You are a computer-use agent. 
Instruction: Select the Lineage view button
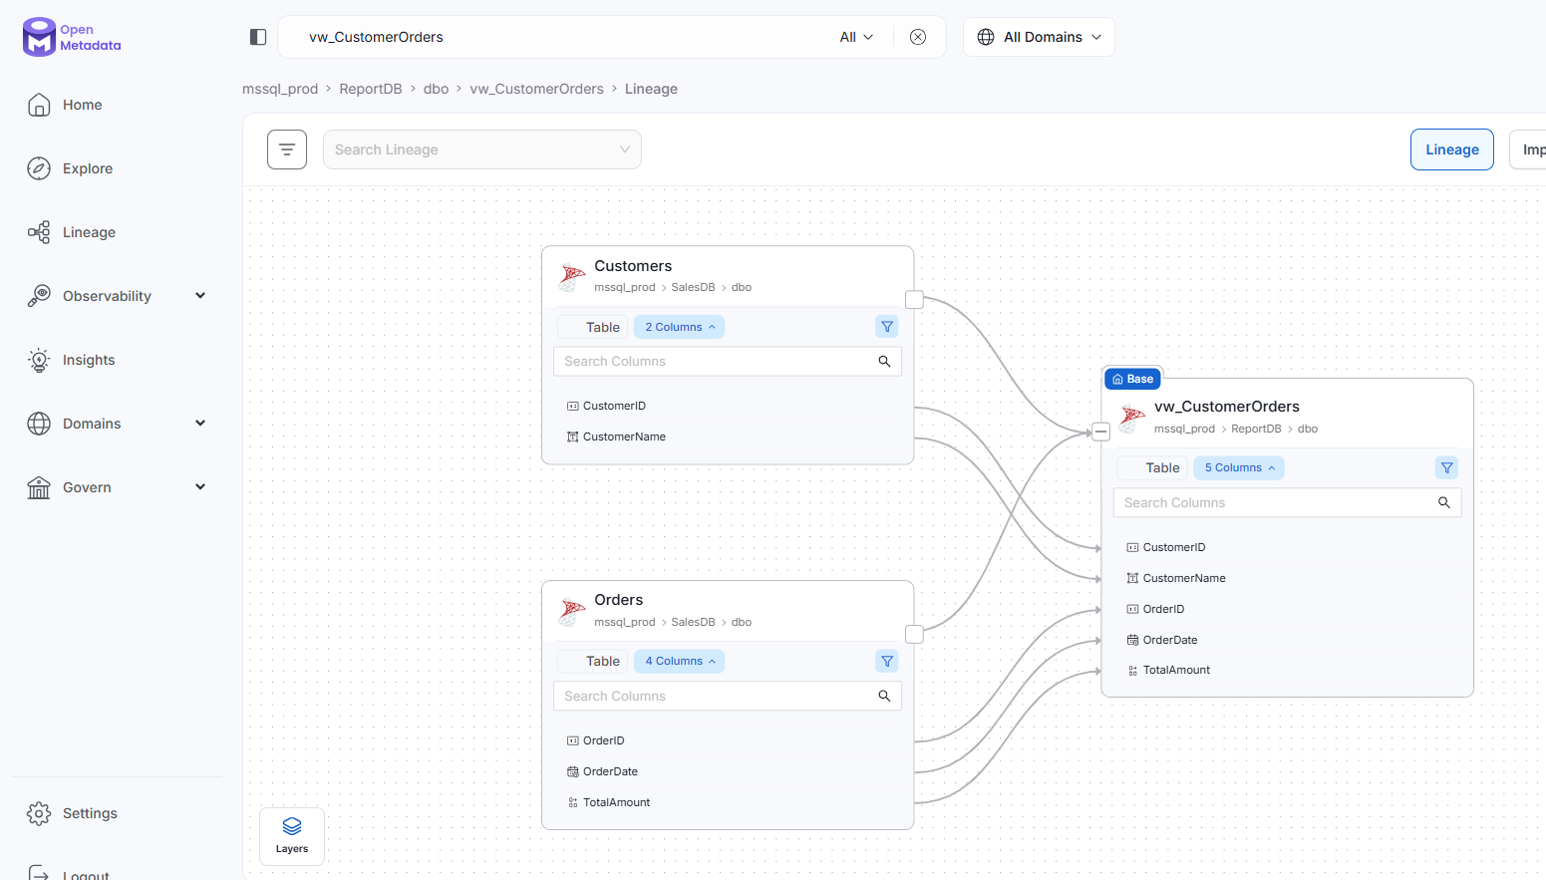[x=1451, y=149]
